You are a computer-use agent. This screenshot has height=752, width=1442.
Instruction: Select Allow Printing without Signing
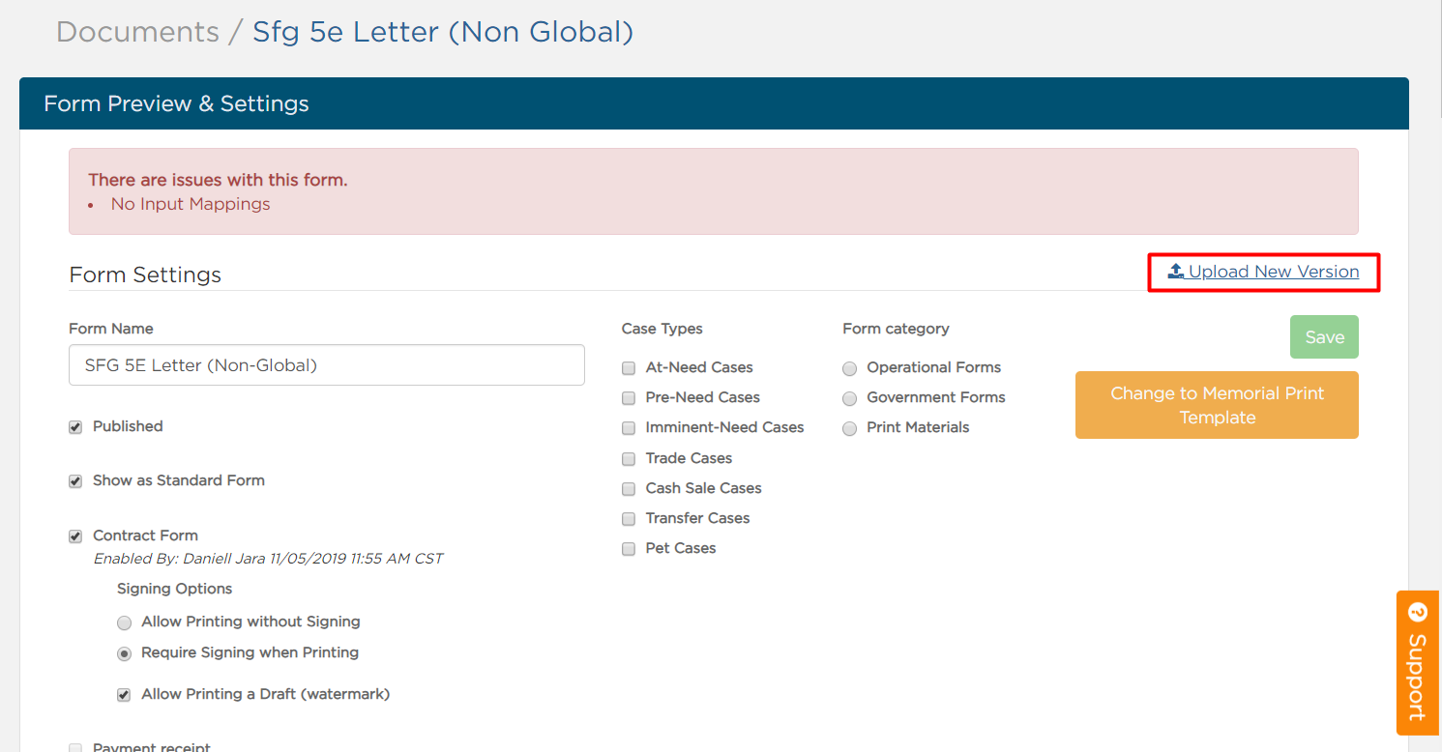point(124,622)
